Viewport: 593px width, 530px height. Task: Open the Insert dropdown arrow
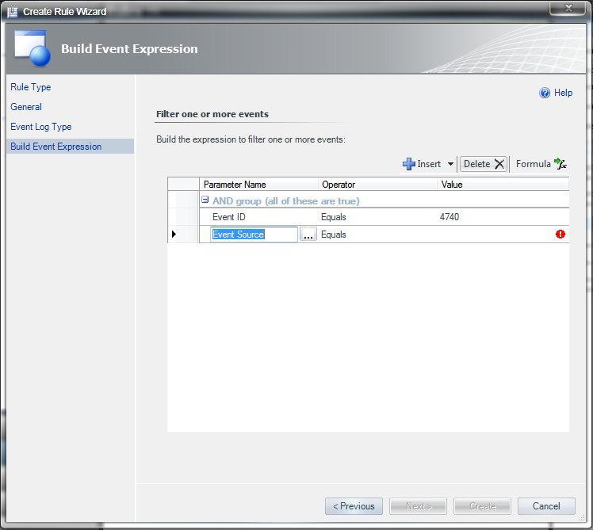click(451, 165)
